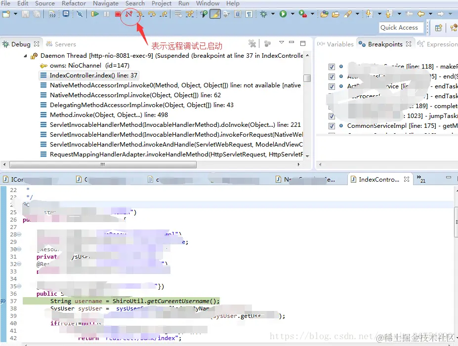The height and width of the screenshot is (346, 458).
Task: Terminate debugging with the red stop icon
Action: (x=118, y=14)
